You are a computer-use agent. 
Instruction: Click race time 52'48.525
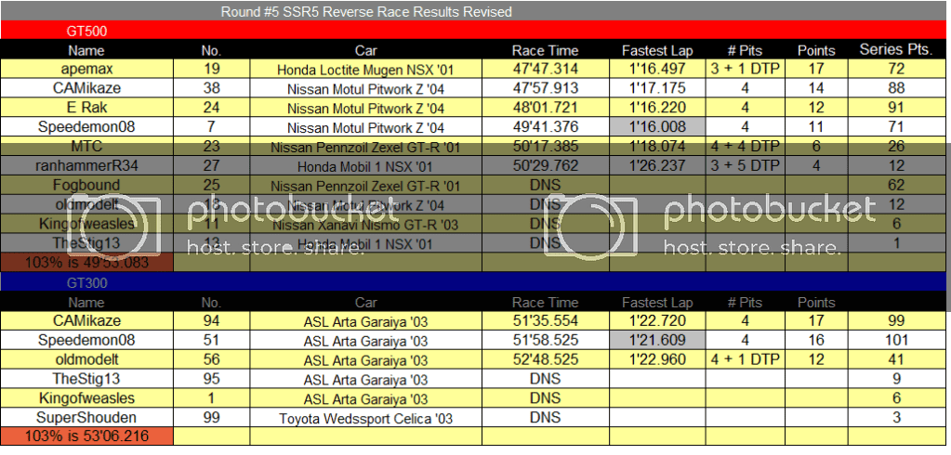[x=546, y=359]
